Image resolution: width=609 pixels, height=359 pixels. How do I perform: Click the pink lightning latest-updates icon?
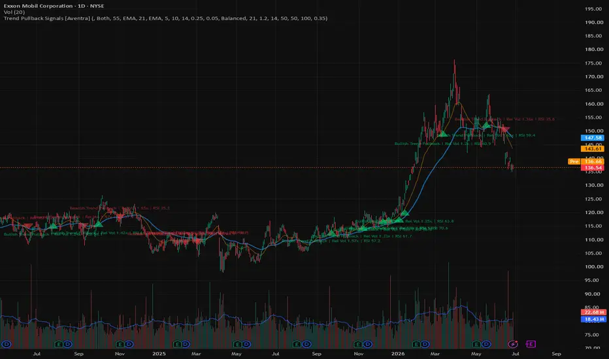tap(513, 344)
